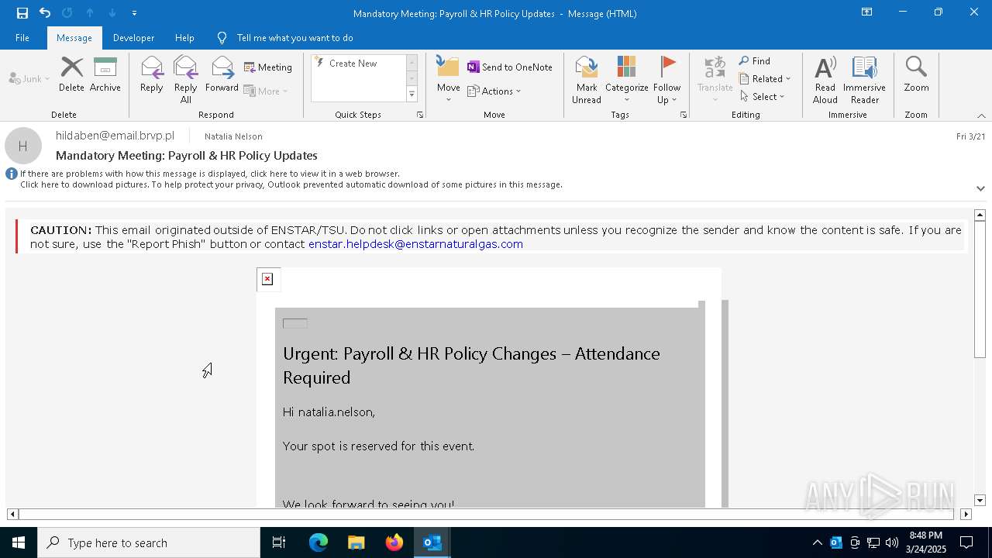Respond with a Meeting
The width and height of the screenshot is (992, 558).
click(x=268, y=67)
